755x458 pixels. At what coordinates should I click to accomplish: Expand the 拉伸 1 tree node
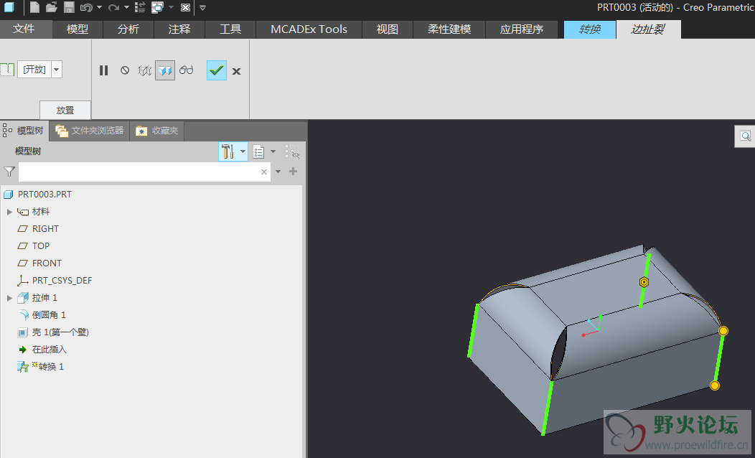click(9, 298)
